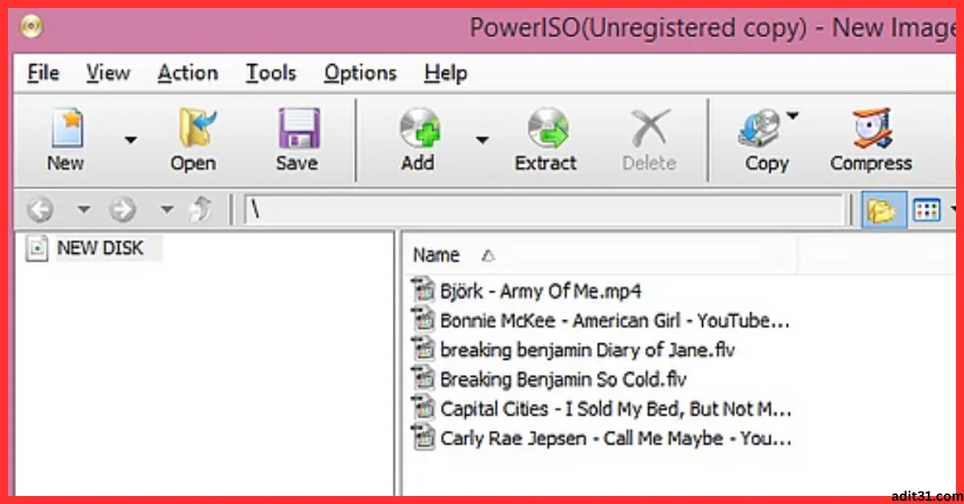Go back with the navigation arrow
The width and height of the screenshot is (964, 504).
(40, 210)
